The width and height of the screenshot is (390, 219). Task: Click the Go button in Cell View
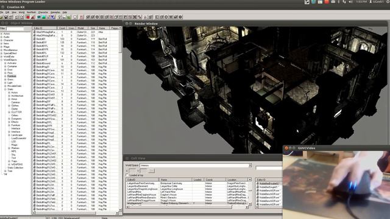152,171
